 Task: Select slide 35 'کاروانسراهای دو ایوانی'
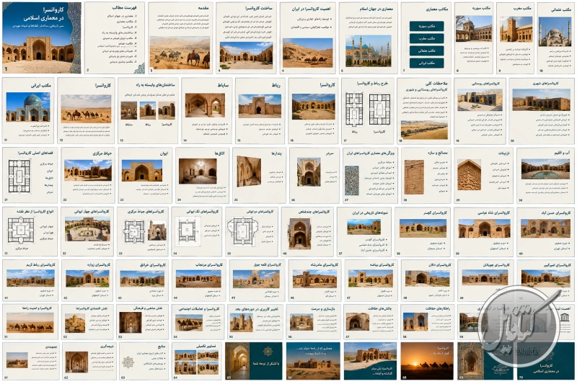(251, 231)
